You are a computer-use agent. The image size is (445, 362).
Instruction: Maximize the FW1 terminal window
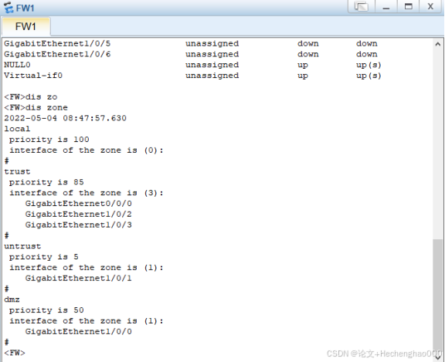point(408,6)
